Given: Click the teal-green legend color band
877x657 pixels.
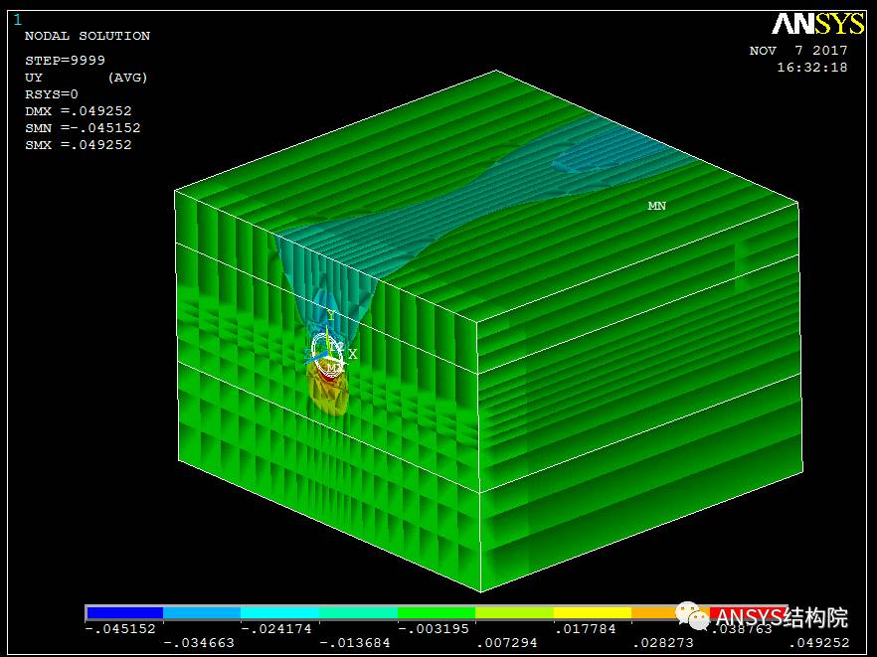Looking at the screenshot, I should [359, 613].
